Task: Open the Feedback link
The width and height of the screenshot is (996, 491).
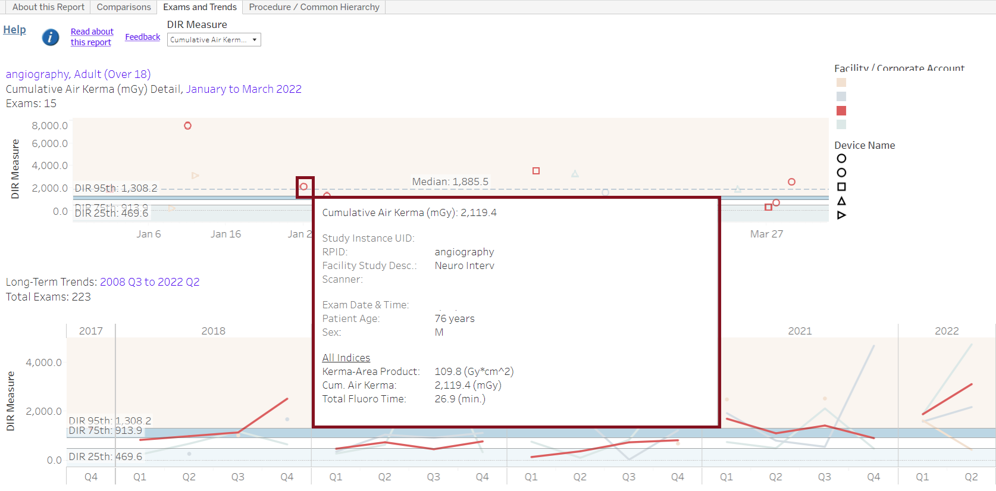Action: 142,37
